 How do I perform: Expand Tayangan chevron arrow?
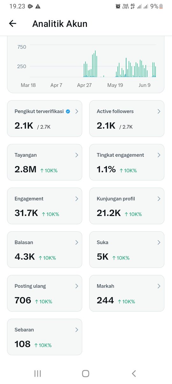click(x=76, y=155)
